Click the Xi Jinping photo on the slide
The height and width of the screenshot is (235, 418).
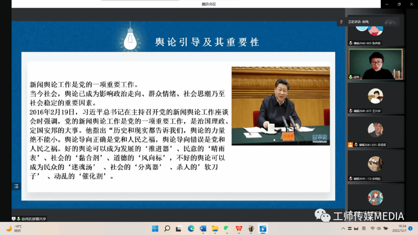(x=281, y=106)
